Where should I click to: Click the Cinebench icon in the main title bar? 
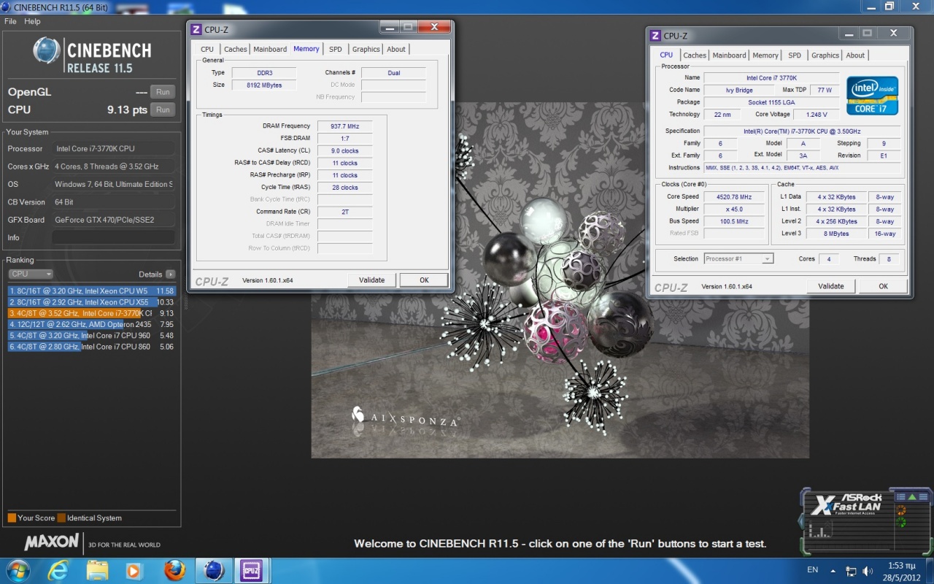click(7, 7)
